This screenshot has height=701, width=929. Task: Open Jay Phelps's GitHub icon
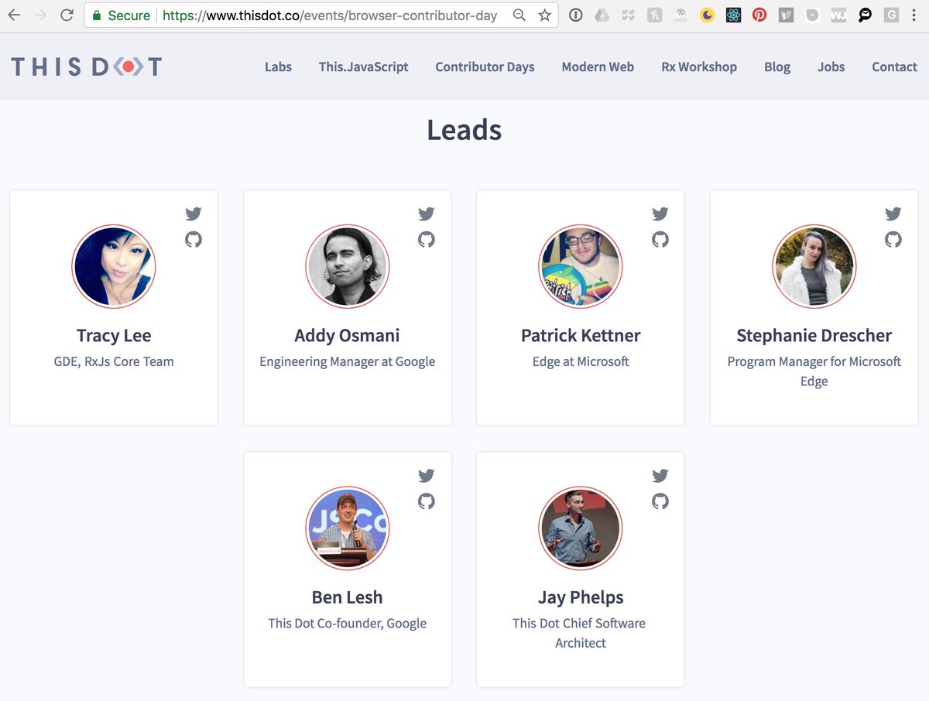pyautogui.click(x=660, y=501)
